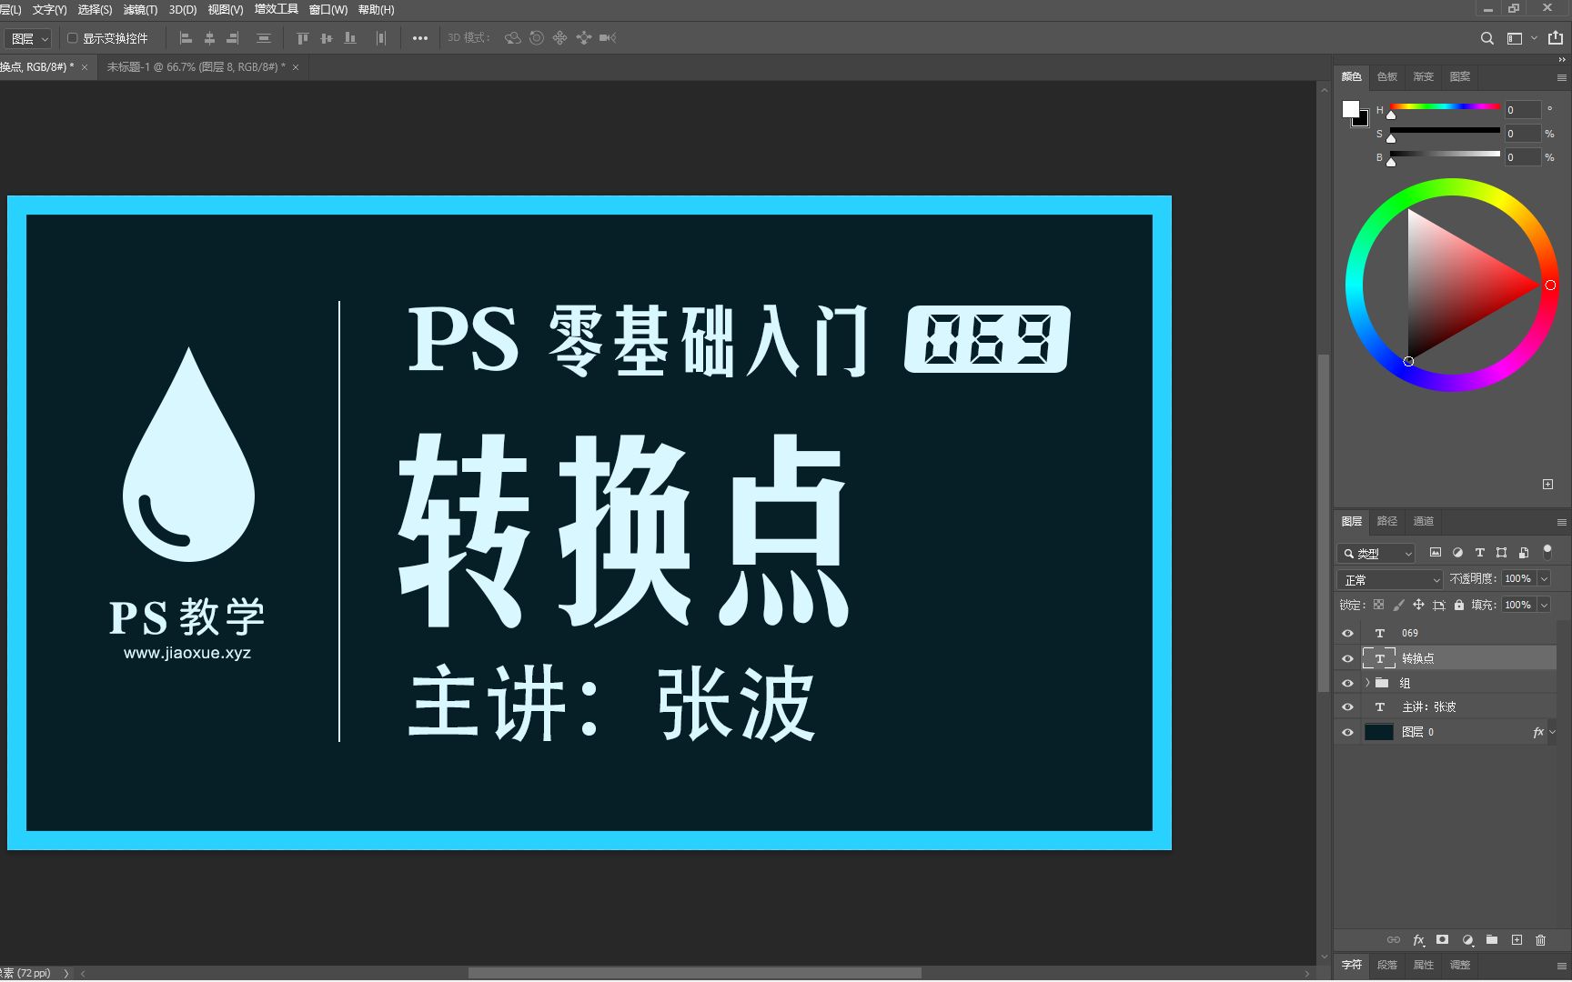The image size is (1572, 982).
Task: Filter layers by type layer T icon
Action: (1479, 552)
